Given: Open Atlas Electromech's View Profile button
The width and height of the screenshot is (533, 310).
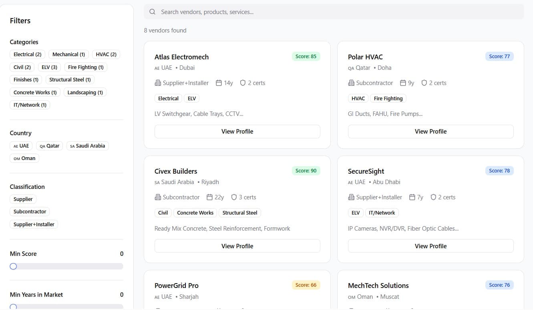Looking at the screenshot, I should click(x=237, y=132).
